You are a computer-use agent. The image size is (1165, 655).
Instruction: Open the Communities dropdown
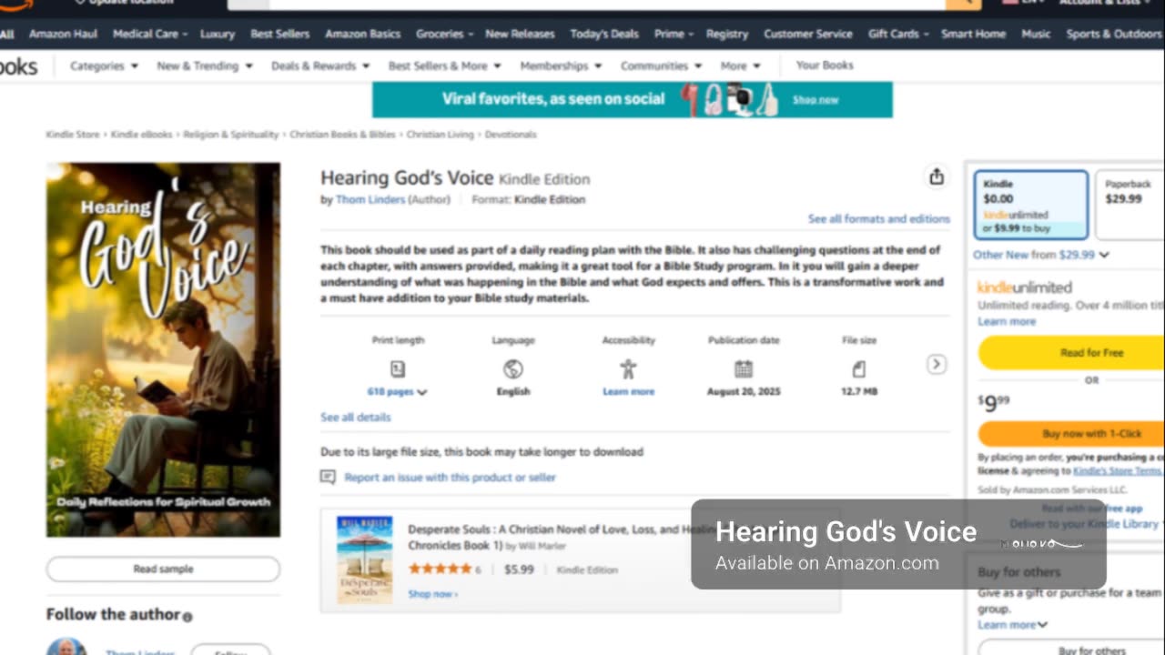tap(661, 65)
